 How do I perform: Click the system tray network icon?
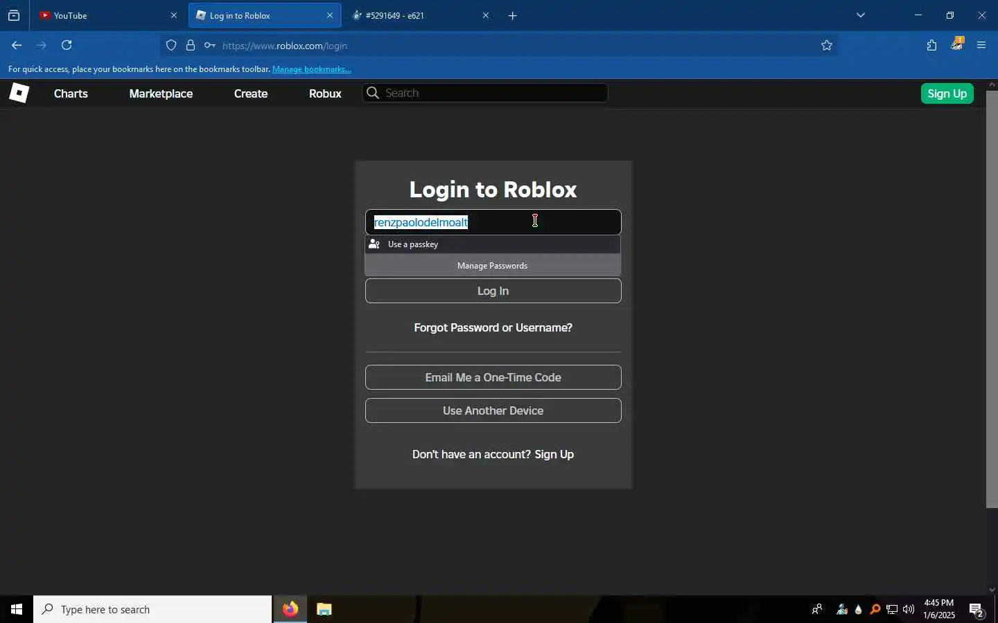892,609
